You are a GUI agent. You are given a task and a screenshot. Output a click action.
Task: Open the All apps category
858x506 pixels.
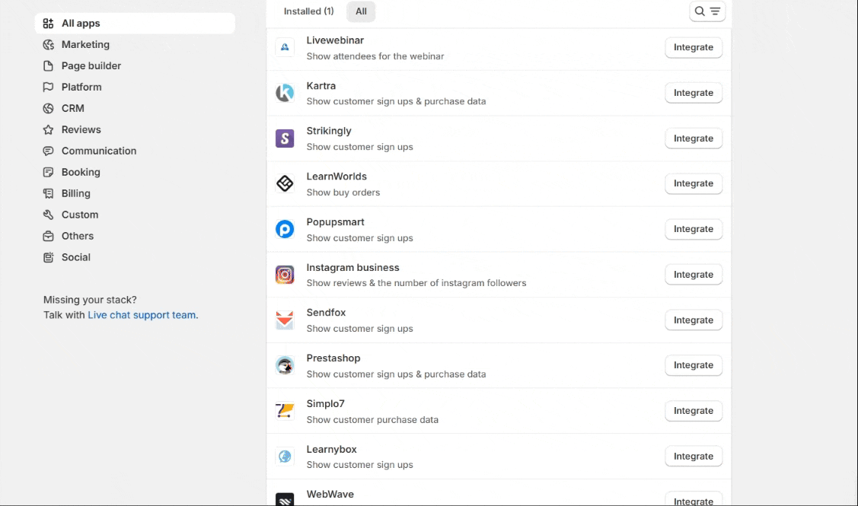tap(136, 24)
